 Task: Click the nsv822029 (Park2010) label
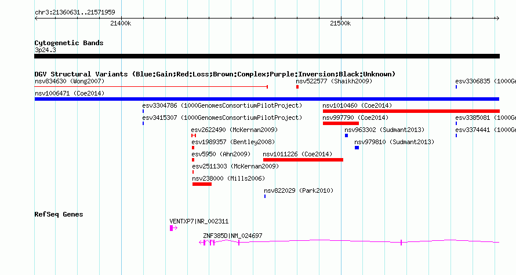click(299, 190)
